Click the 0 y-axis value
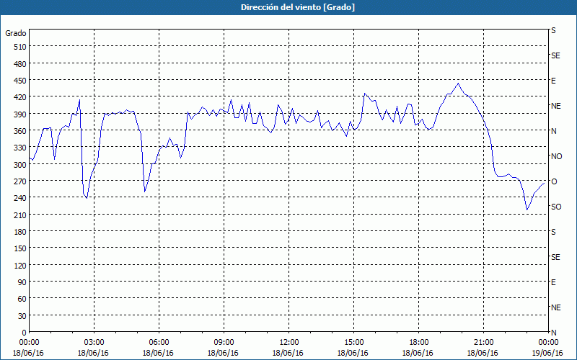 pos(25,333)
